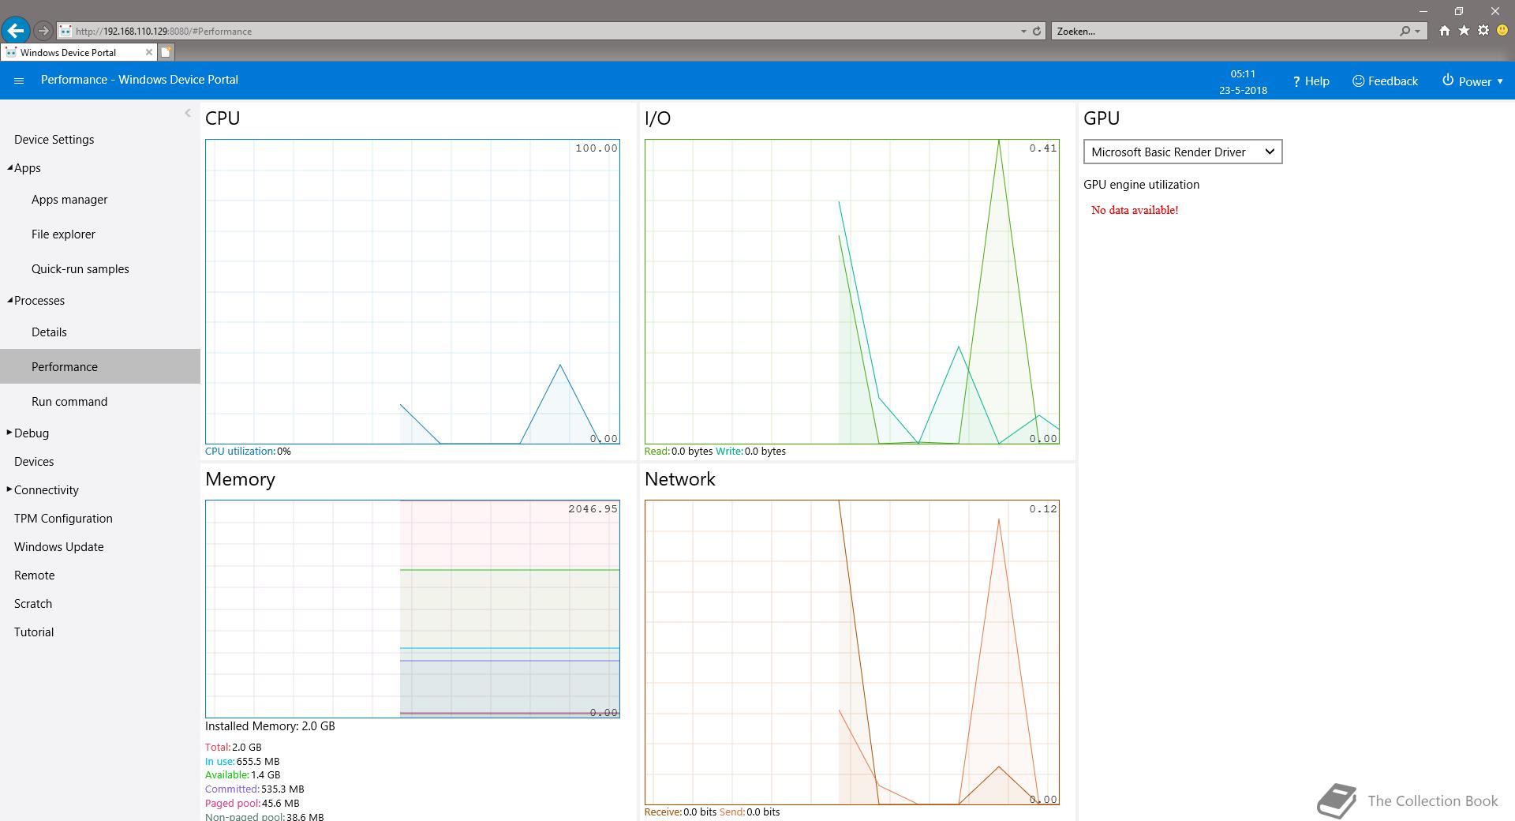Image resolution: width=1515 pixels, height=821 pixels.
Task: Click the Network traffic graph
Action: pos(852,652)
